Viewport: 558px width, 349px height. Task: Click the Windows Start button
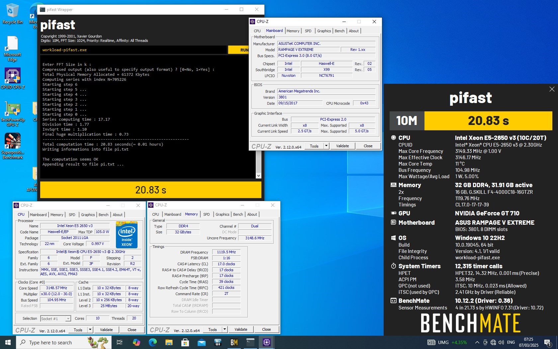[8, 342]
